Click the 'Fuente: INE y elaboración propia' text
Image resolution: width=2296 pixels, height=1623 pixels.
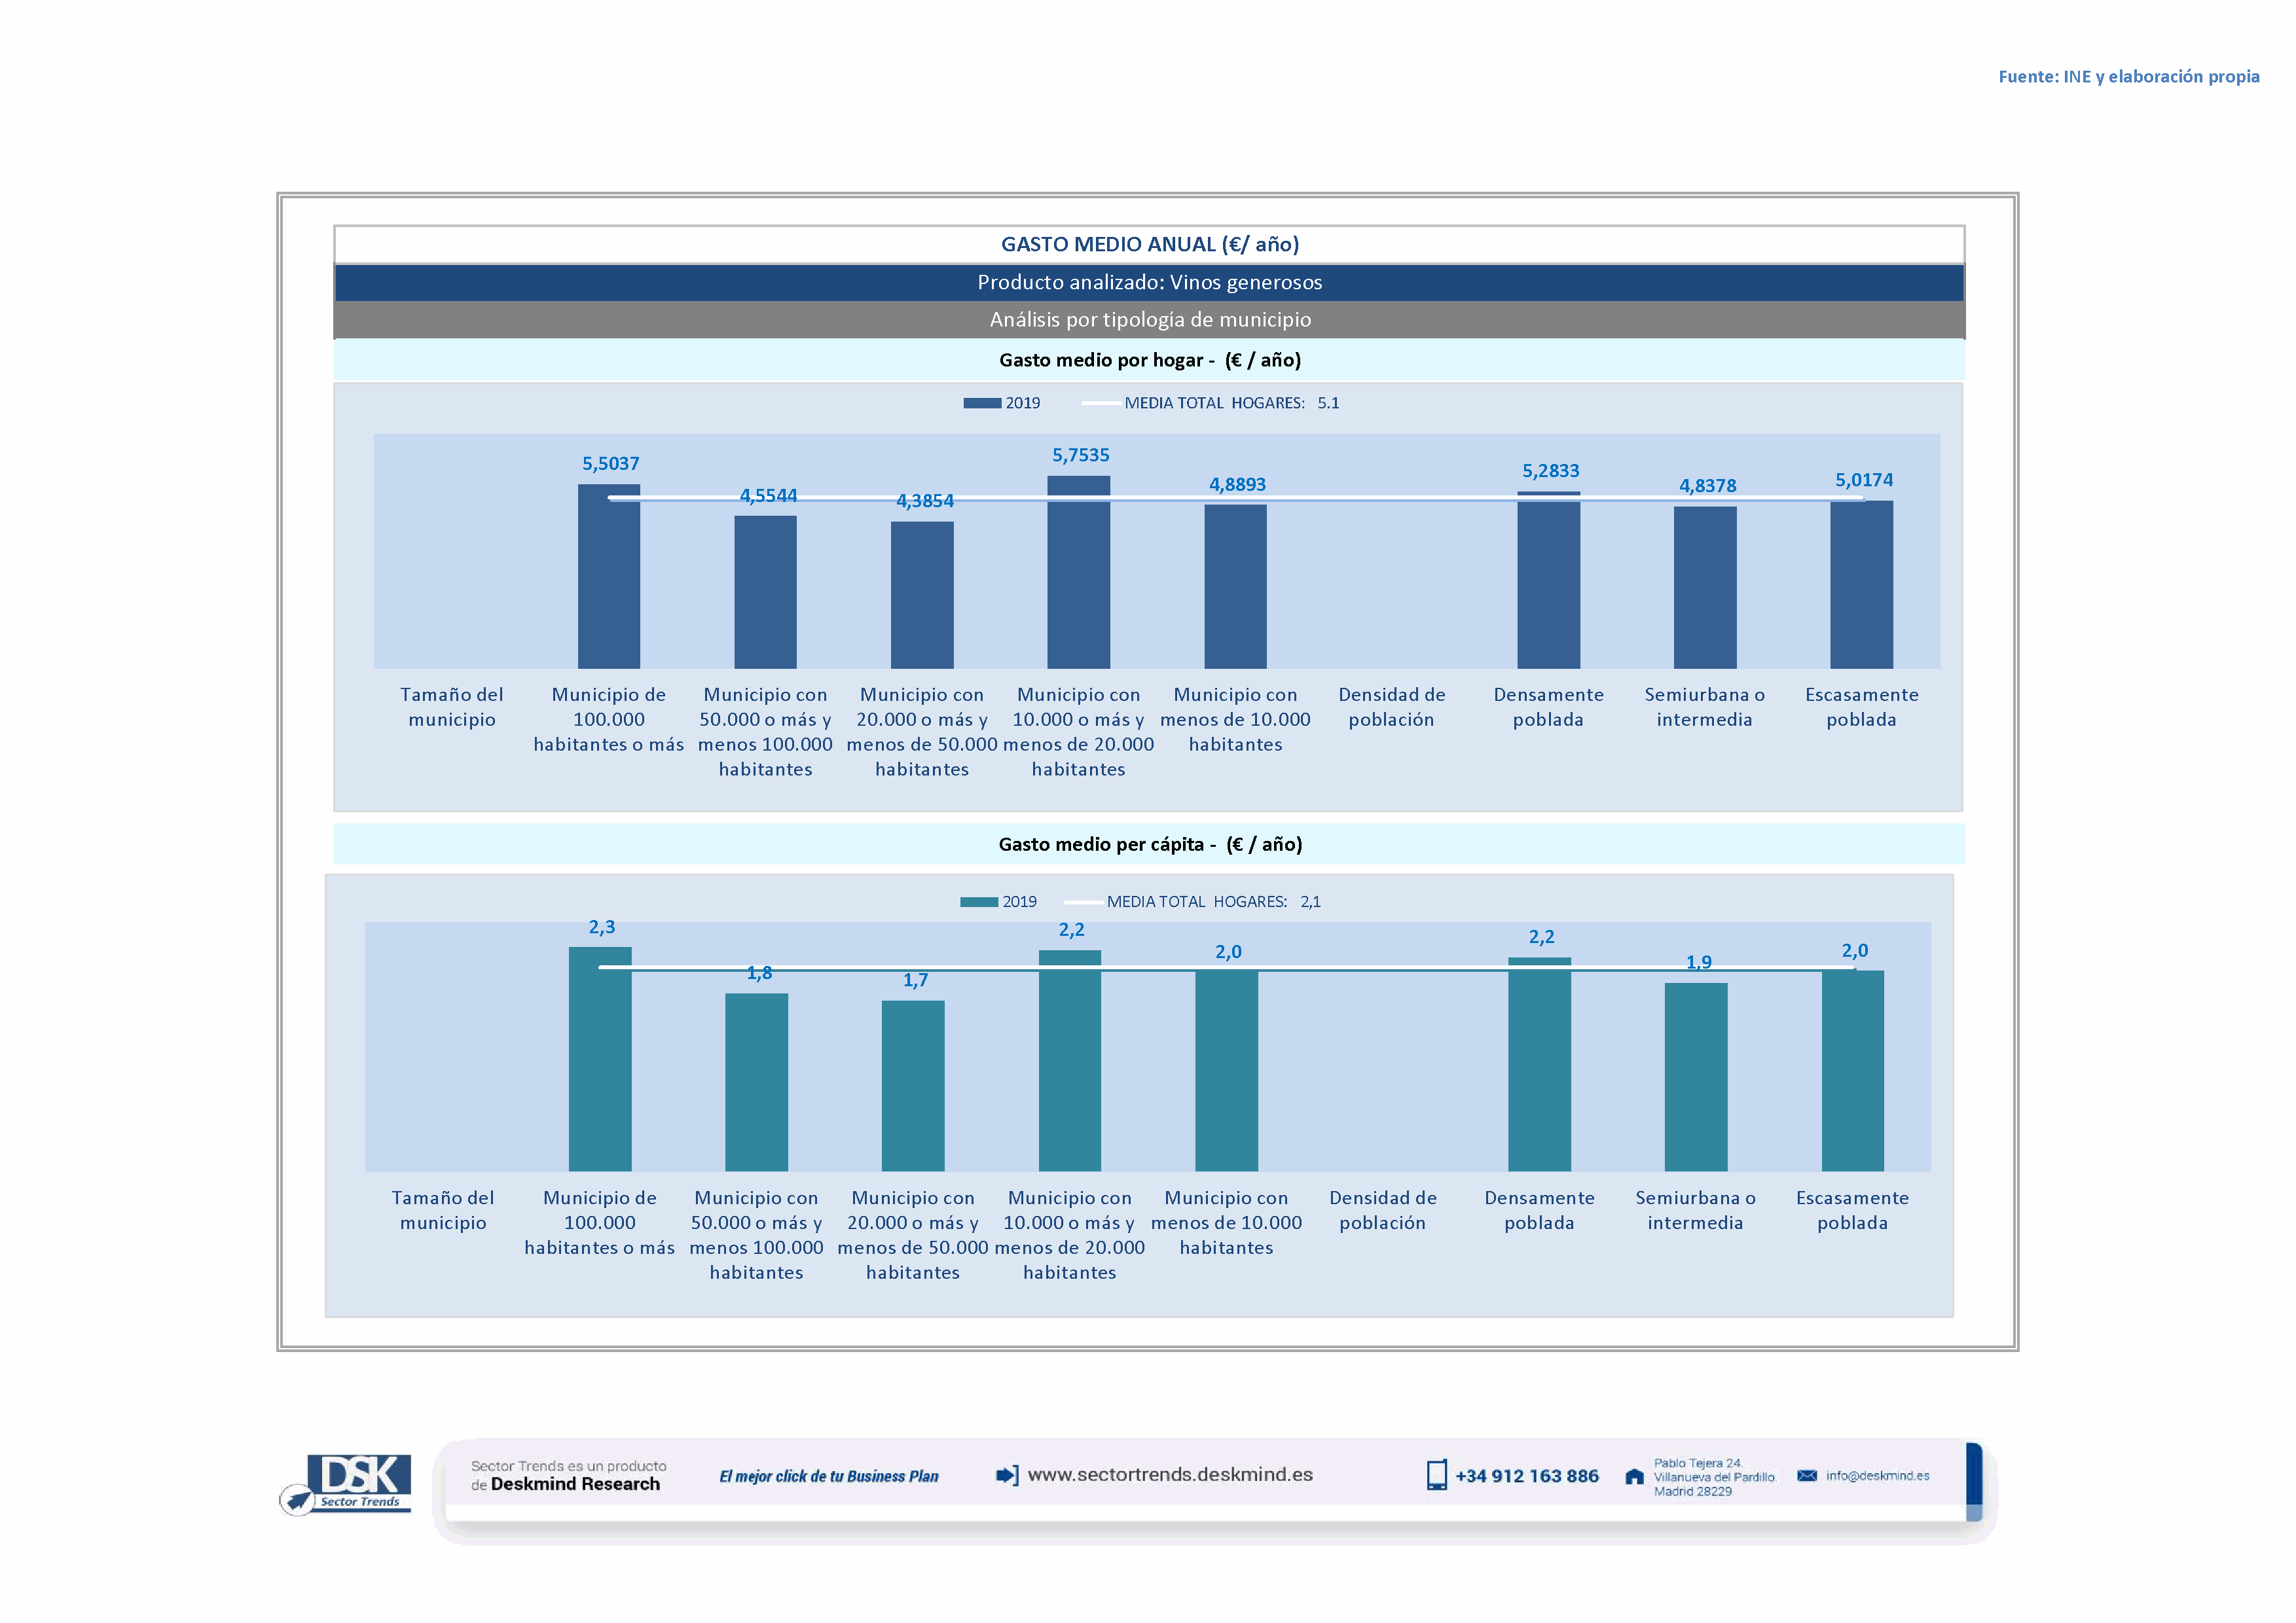(2128, 77)
